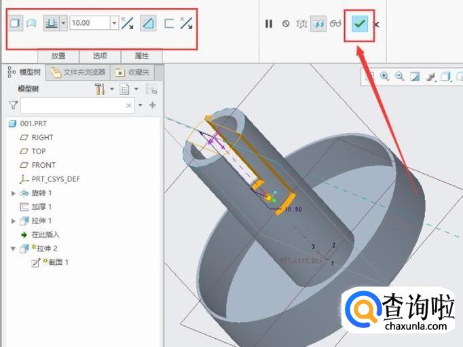Viewport: 463px width, 347px height.
Task: Select 截面 1 sketch under 拉伸 2
Action: coord(58,262)
